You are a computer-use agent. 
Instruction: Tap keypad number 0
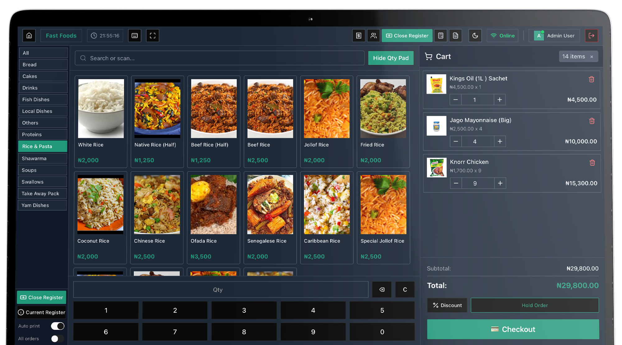pos(382,332)
